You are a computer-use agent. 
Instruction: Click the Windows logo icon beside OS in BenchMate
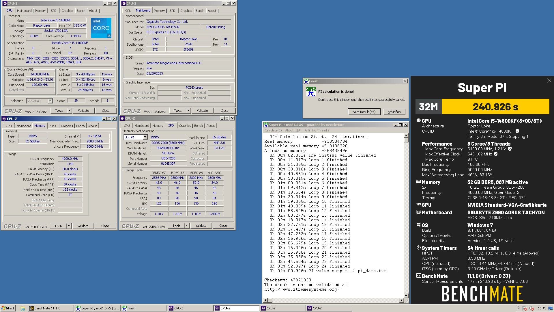tap(418, 225)
